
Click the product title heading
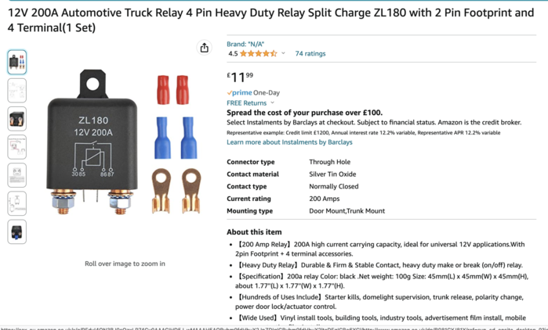[x=270, y=20]
